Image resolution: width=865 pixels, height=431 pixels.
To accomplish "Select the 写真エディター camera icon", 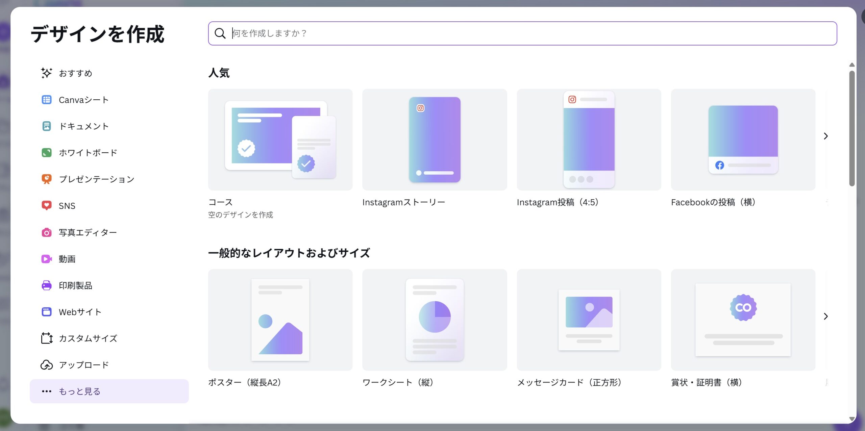I will pyautogui.click(x=47, y=232).
